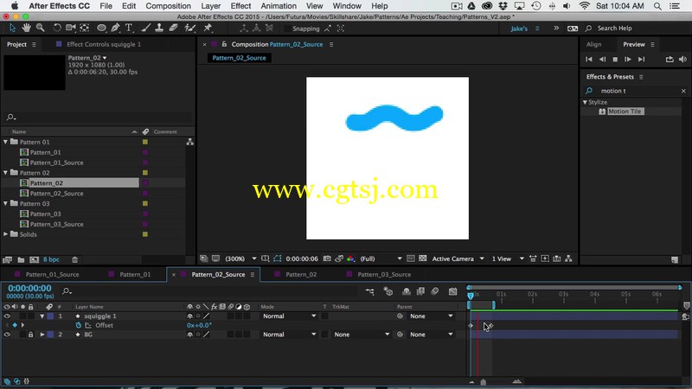Open the Effect menu
This screenshot has height=389, width=692.
(x=240, y=6)
